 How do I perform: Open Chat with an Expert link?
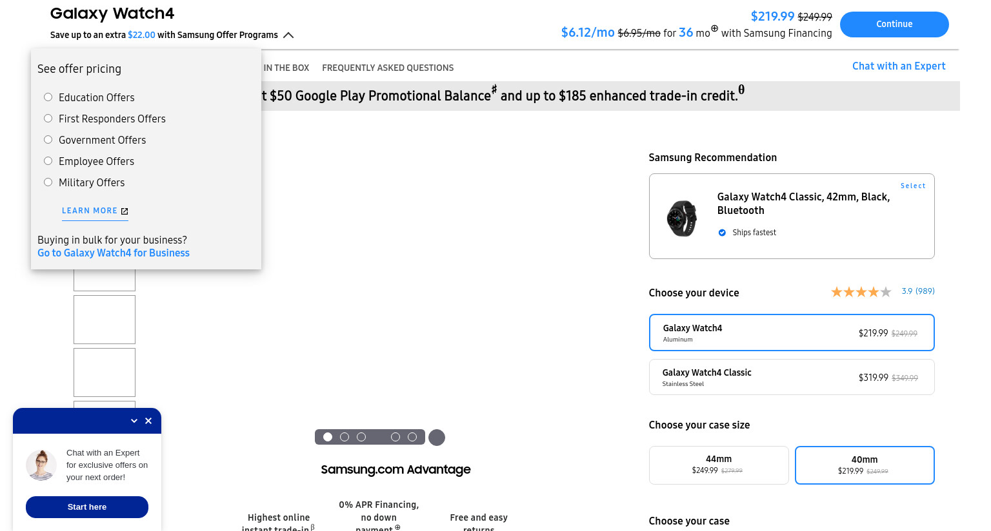click(899, 66)
